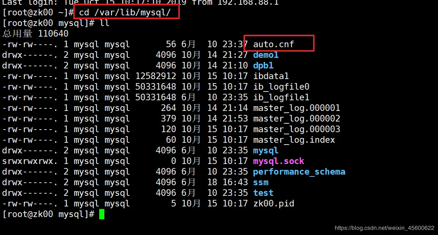The image size is (438, 235).
Task: Click the size 56 on auto.cnf row
Action: [171, 44]
